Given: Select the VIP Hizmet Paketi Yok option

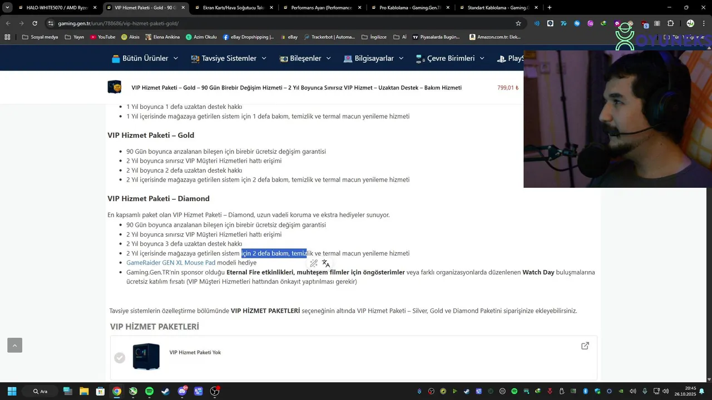Looking at the screenshot, I should [120, 358].
